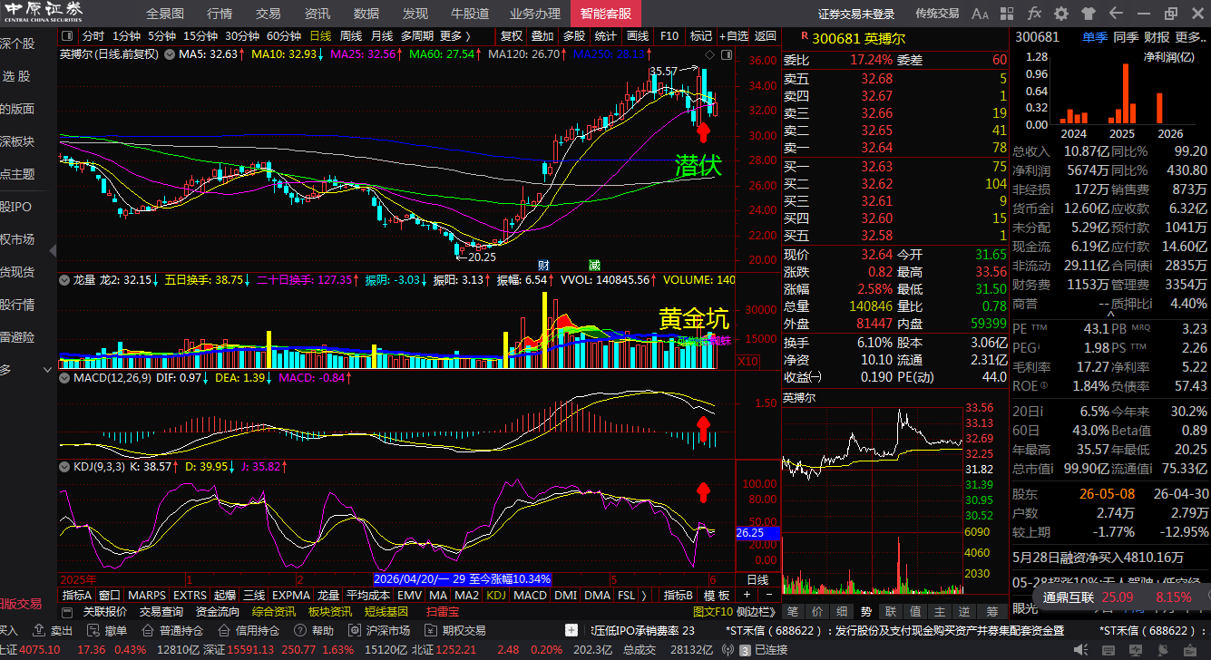Open 普通持仓 holdings icon
The width and height of the screenshot is (1211, 660).
pos(147,630)
